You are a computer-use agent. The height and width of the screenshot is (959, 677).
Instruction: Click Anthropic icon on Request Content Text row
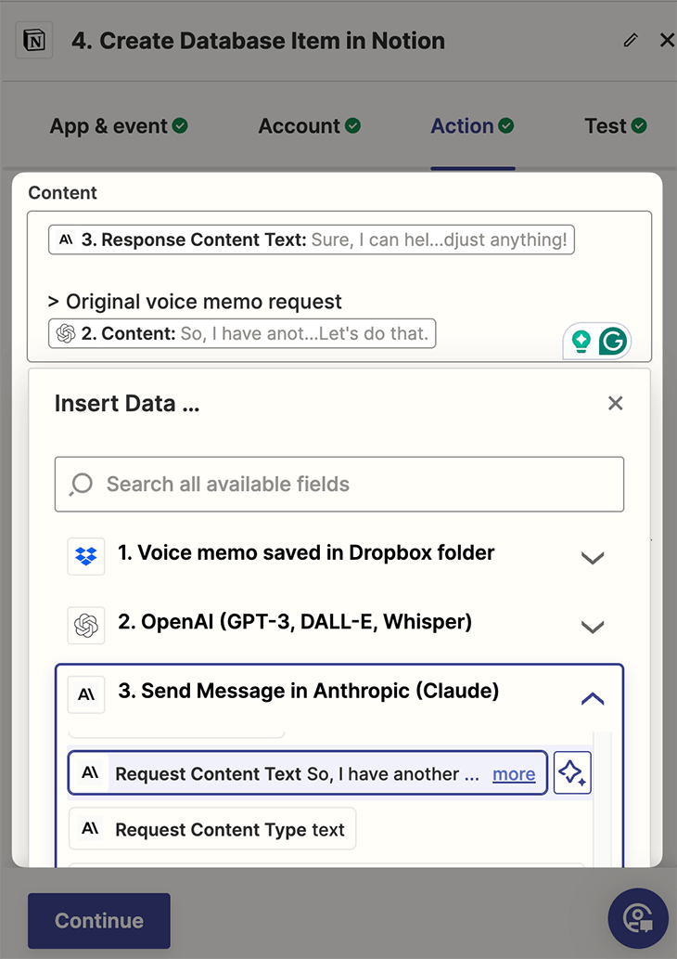(x=90, y=772)
